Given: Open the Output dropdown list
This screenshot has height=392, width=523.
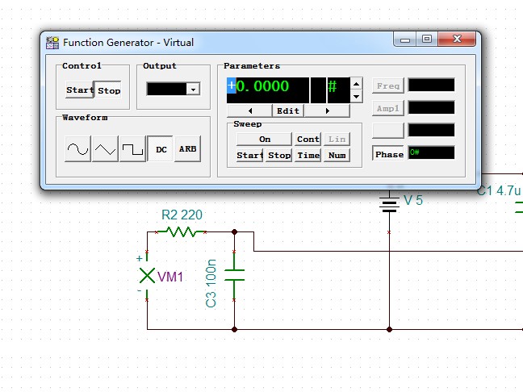Looking at the screenshot, I should [193, 89].
